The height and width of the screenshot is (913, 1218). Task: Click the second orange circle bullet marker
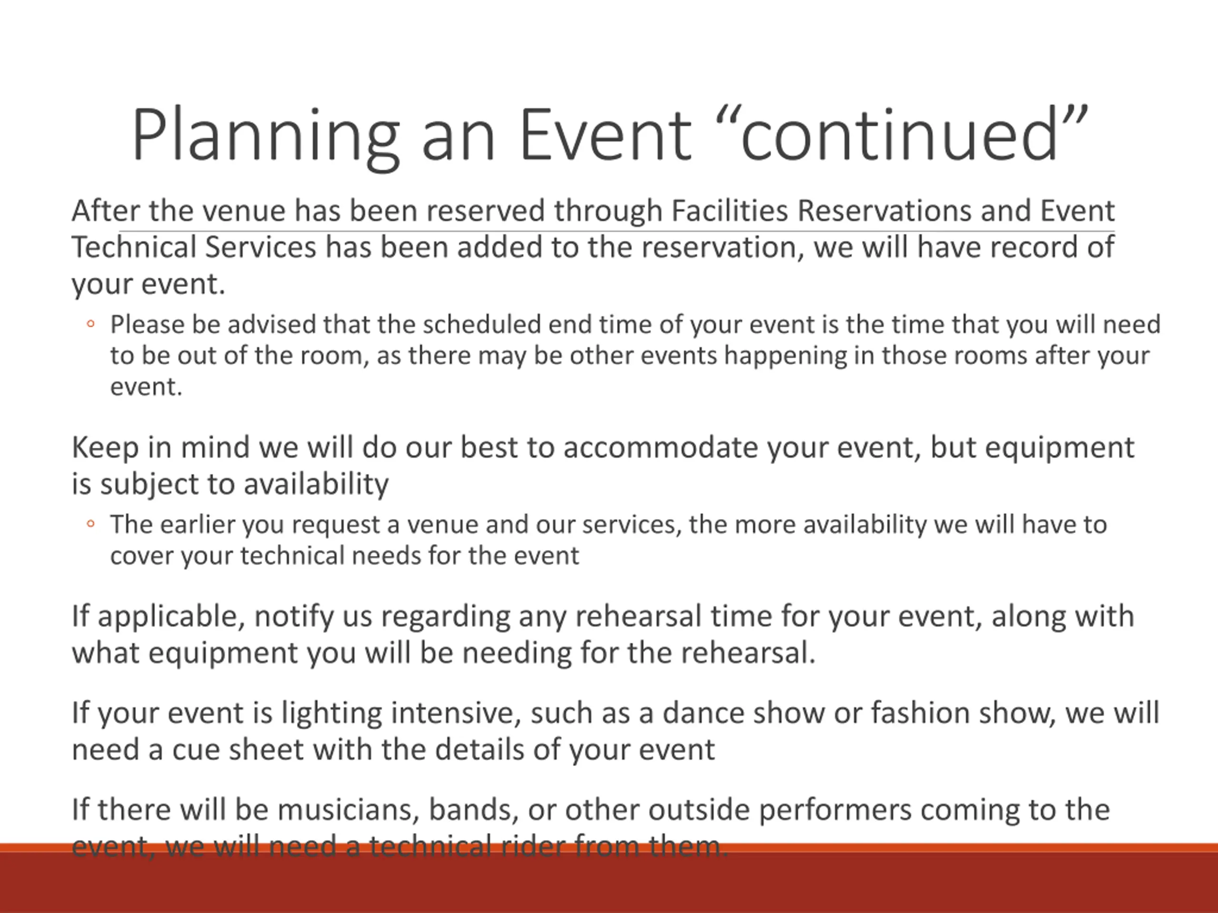tap(91, 524)
